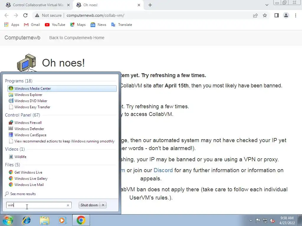Switch to the Control Collaborative Virtual Machines tab
The width and height of the screenshot is (302, 226).
point(37,5)
